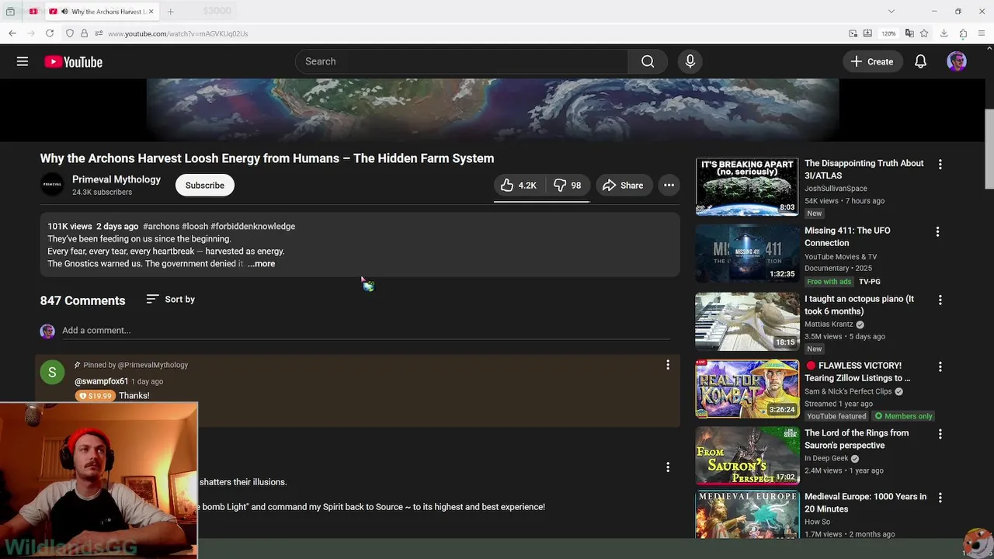Dislike the video with thumbs down
This screenshot has height=559, width=994.
(x=567, y=186)
